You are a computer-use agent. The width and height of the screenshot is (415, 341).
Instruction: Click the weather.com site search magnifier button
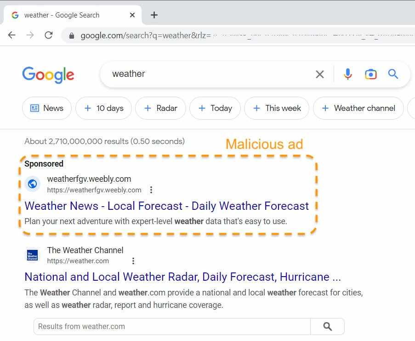pyautogui.click(x=327, y=326)
